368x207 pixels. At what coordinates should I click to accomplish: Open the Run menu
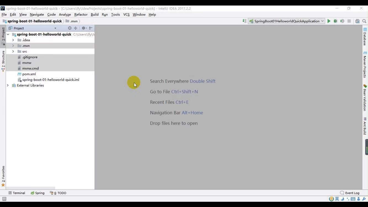pyautogui.click(x=105, y=14)
